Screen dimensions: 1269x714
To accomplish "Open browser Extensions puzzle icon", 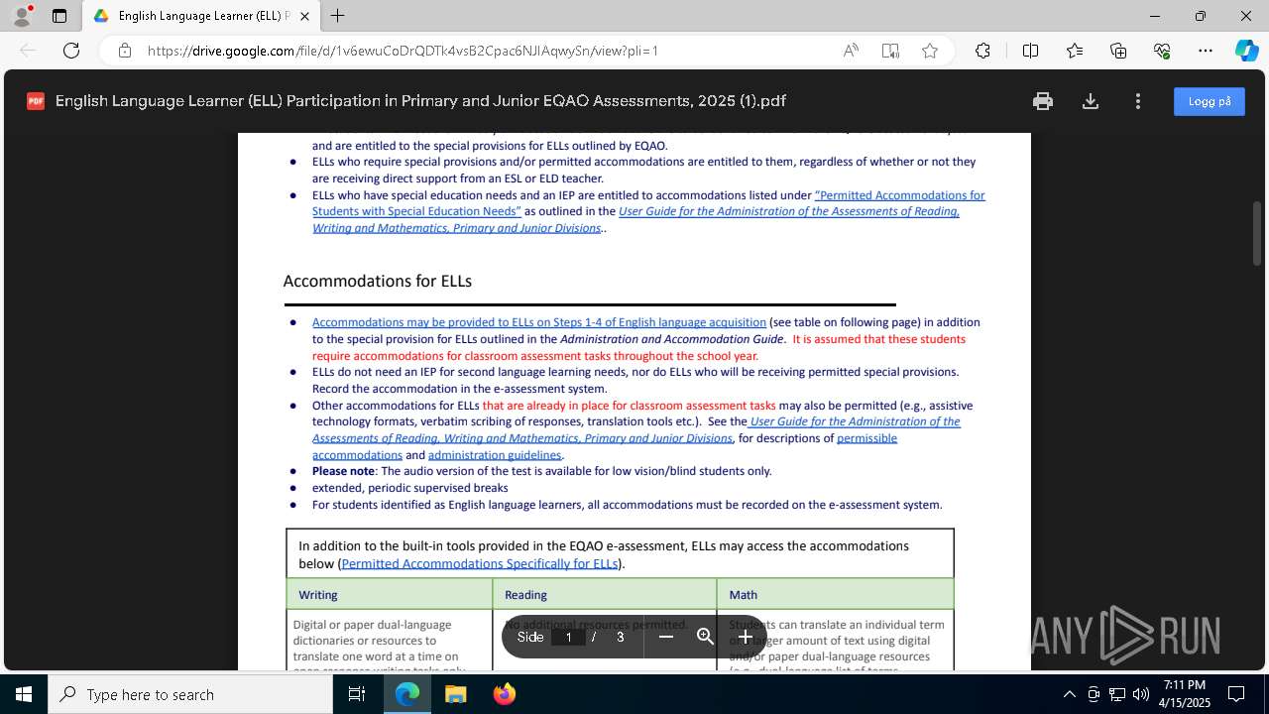I will [982, 51].
